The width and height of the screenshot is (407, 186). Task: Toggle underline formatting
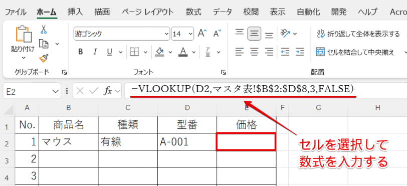click(x=110, y=52)
